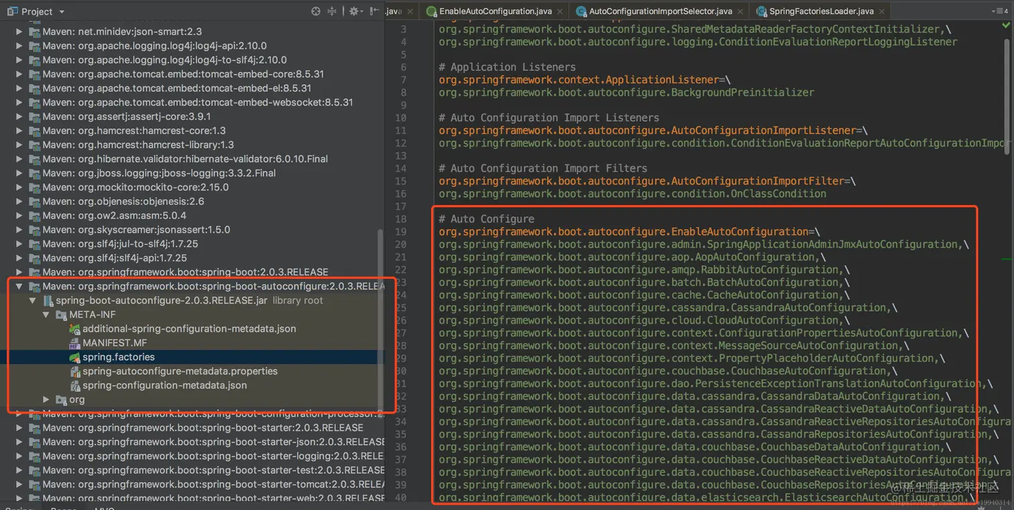Click spring-autoconfigure-metadata.properties file icon
This screenshot has height=510, width=1014.
point(76,371)
